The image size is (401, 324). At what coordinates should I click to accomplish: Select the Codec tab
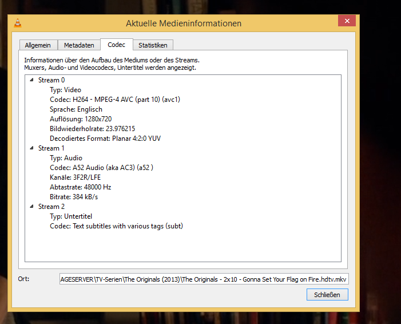pos(116,45)
